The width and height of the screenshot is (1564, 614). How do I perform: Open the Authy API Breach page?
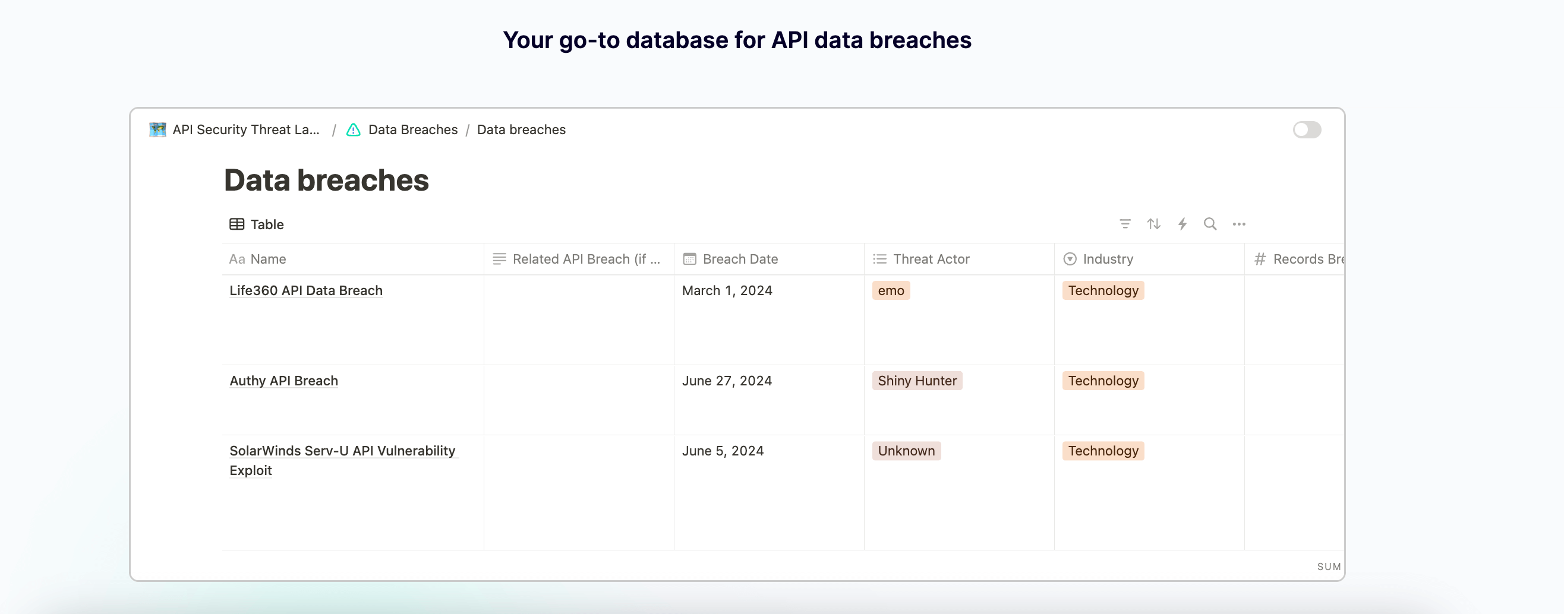283,381
